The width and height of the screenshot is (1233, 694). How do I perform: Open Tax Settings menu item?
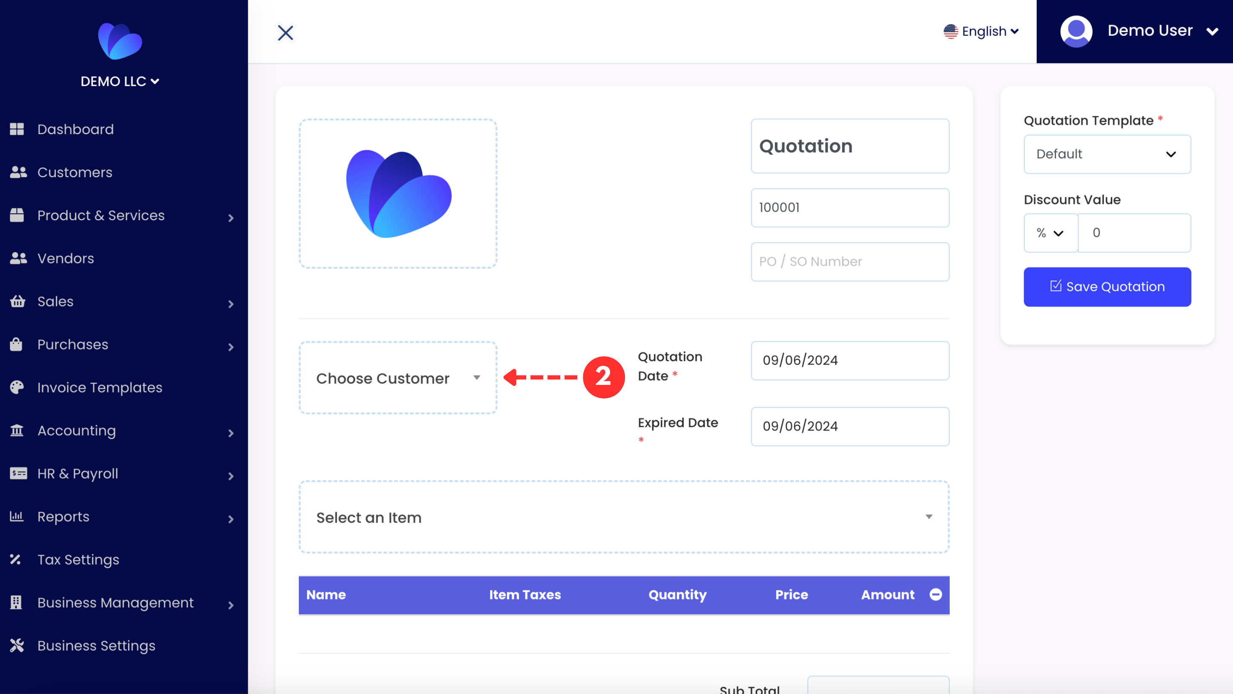pos(78,559)
